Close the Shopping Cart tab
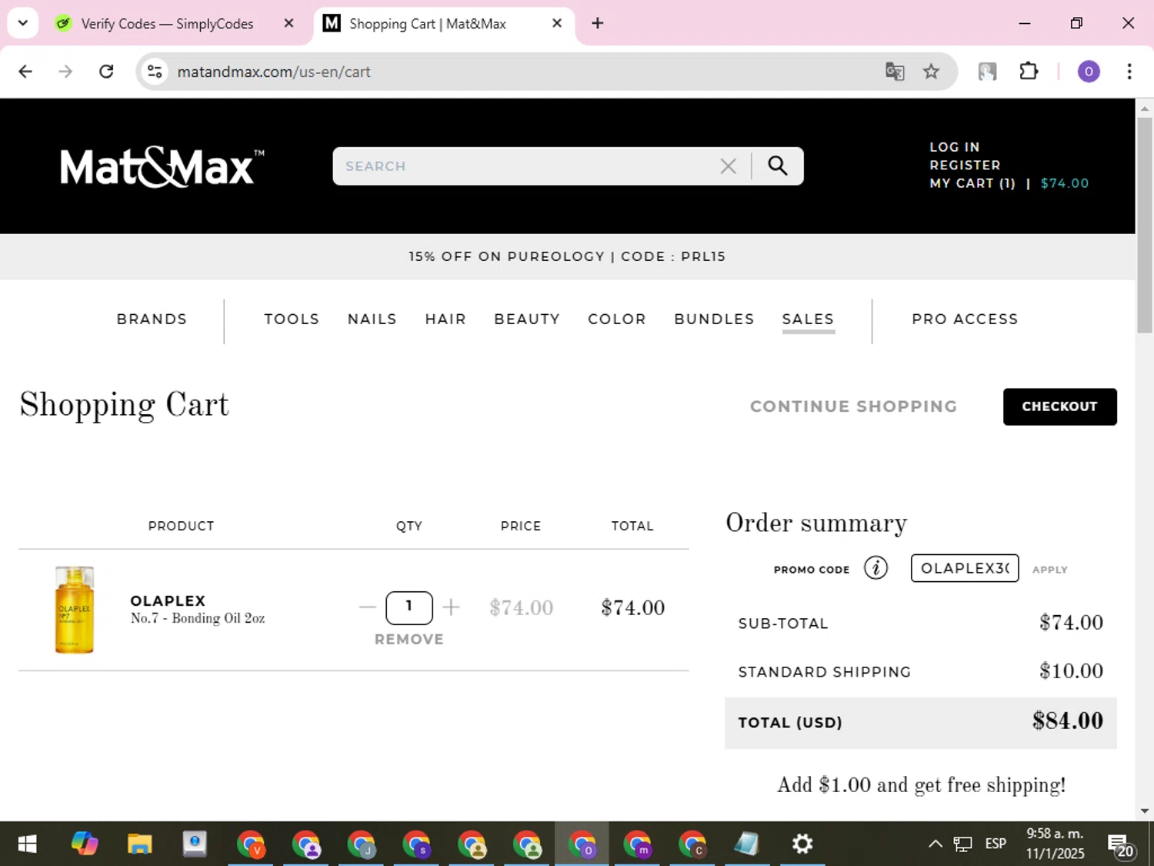The width and height of the screenshot is (1154, 866). (x=557, y=23)
